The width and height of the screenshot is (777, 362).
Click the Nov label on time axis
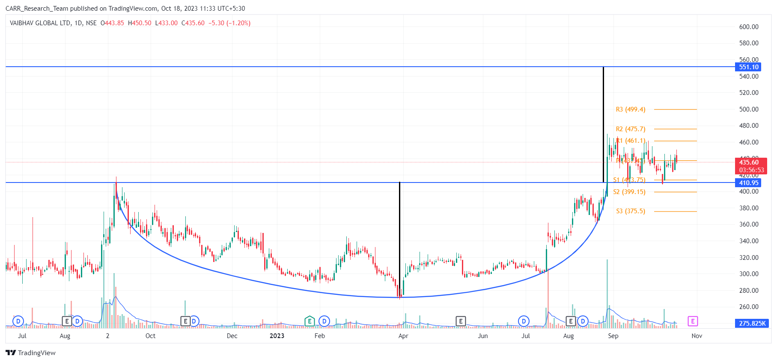[697, 336]
